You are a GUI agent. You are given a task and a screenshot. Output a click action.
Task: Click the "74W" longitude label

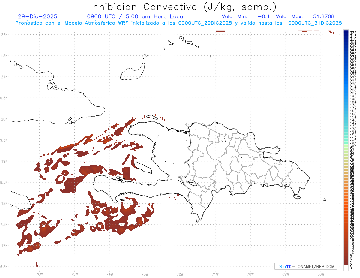110,274
